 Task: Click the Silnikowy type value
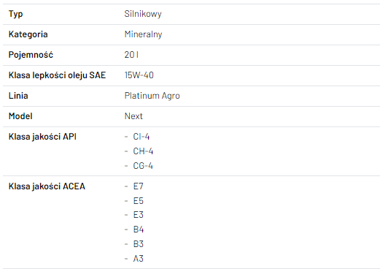pyautogui.click(x=143, y=14)
